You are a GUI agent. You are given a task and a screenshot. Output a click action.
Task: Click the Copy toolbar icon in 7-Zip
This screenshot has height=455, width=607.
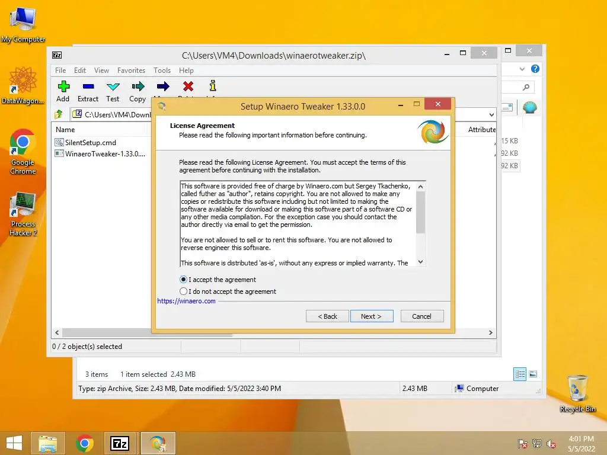coord(138,86)
